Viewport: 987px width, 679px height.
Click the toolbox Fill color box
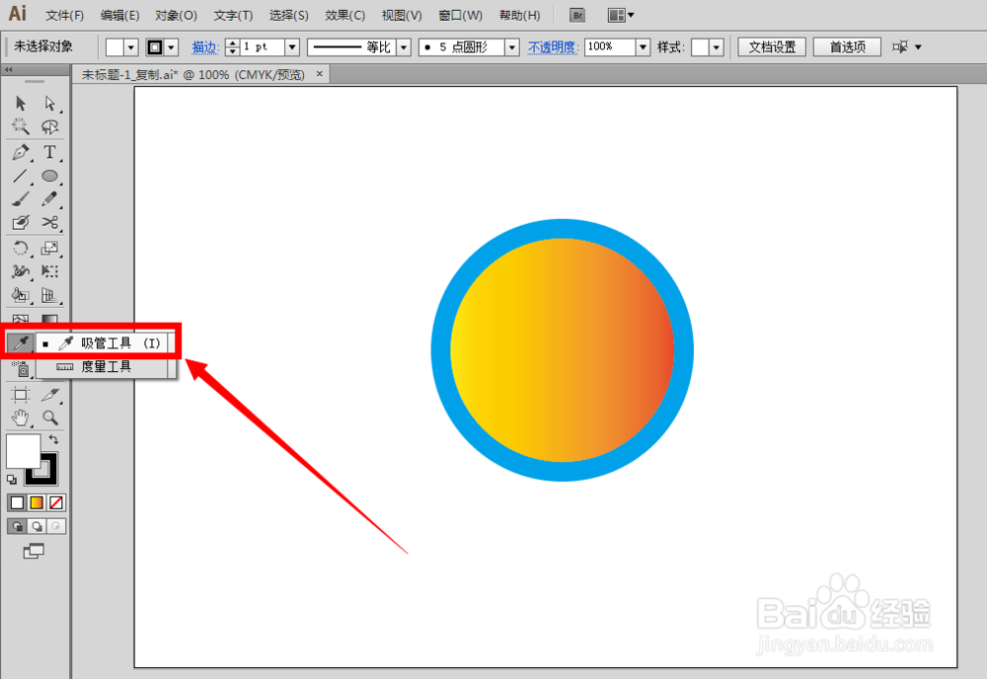24,451
